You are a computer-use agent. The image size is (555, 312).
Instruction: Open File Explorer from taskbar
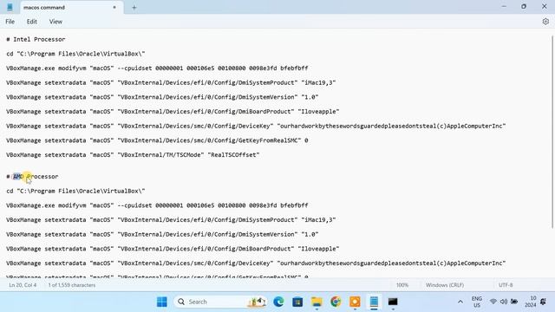(317, 302)
